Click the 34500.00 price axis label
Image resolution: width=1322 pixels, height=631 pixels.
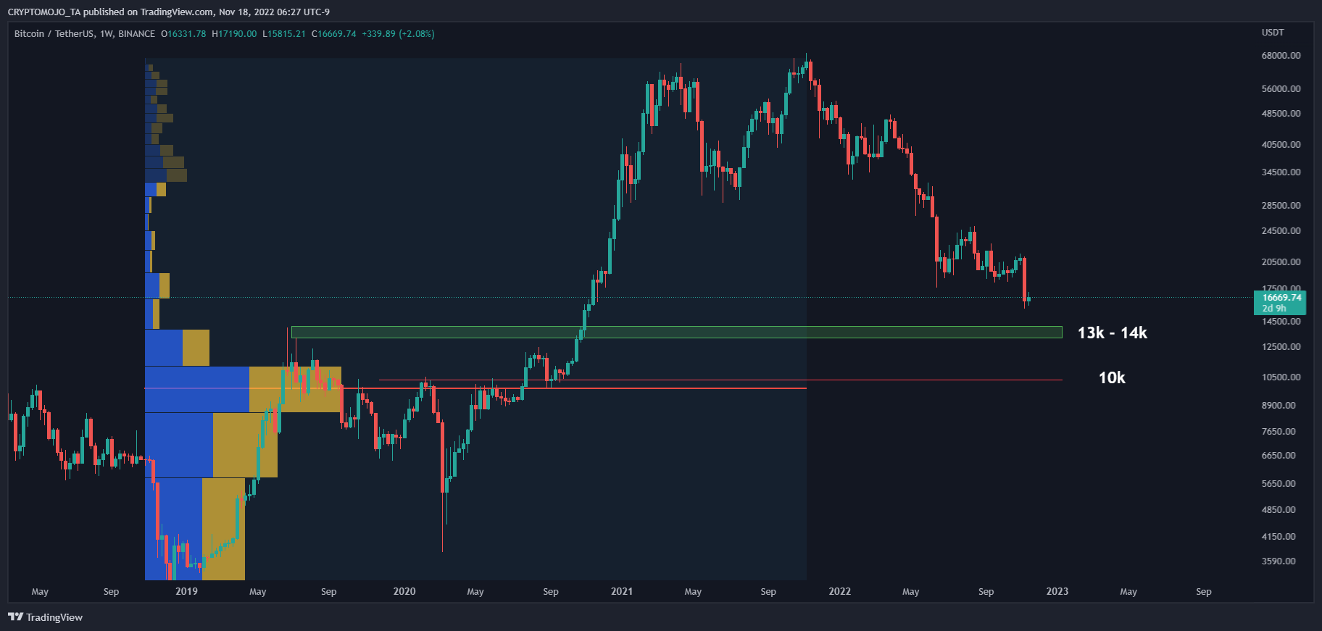point(1281,172)
